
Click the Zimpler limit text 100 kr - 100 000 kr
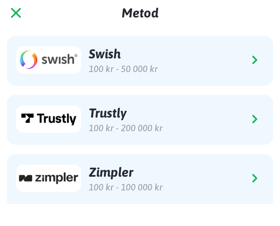[126, 188]
